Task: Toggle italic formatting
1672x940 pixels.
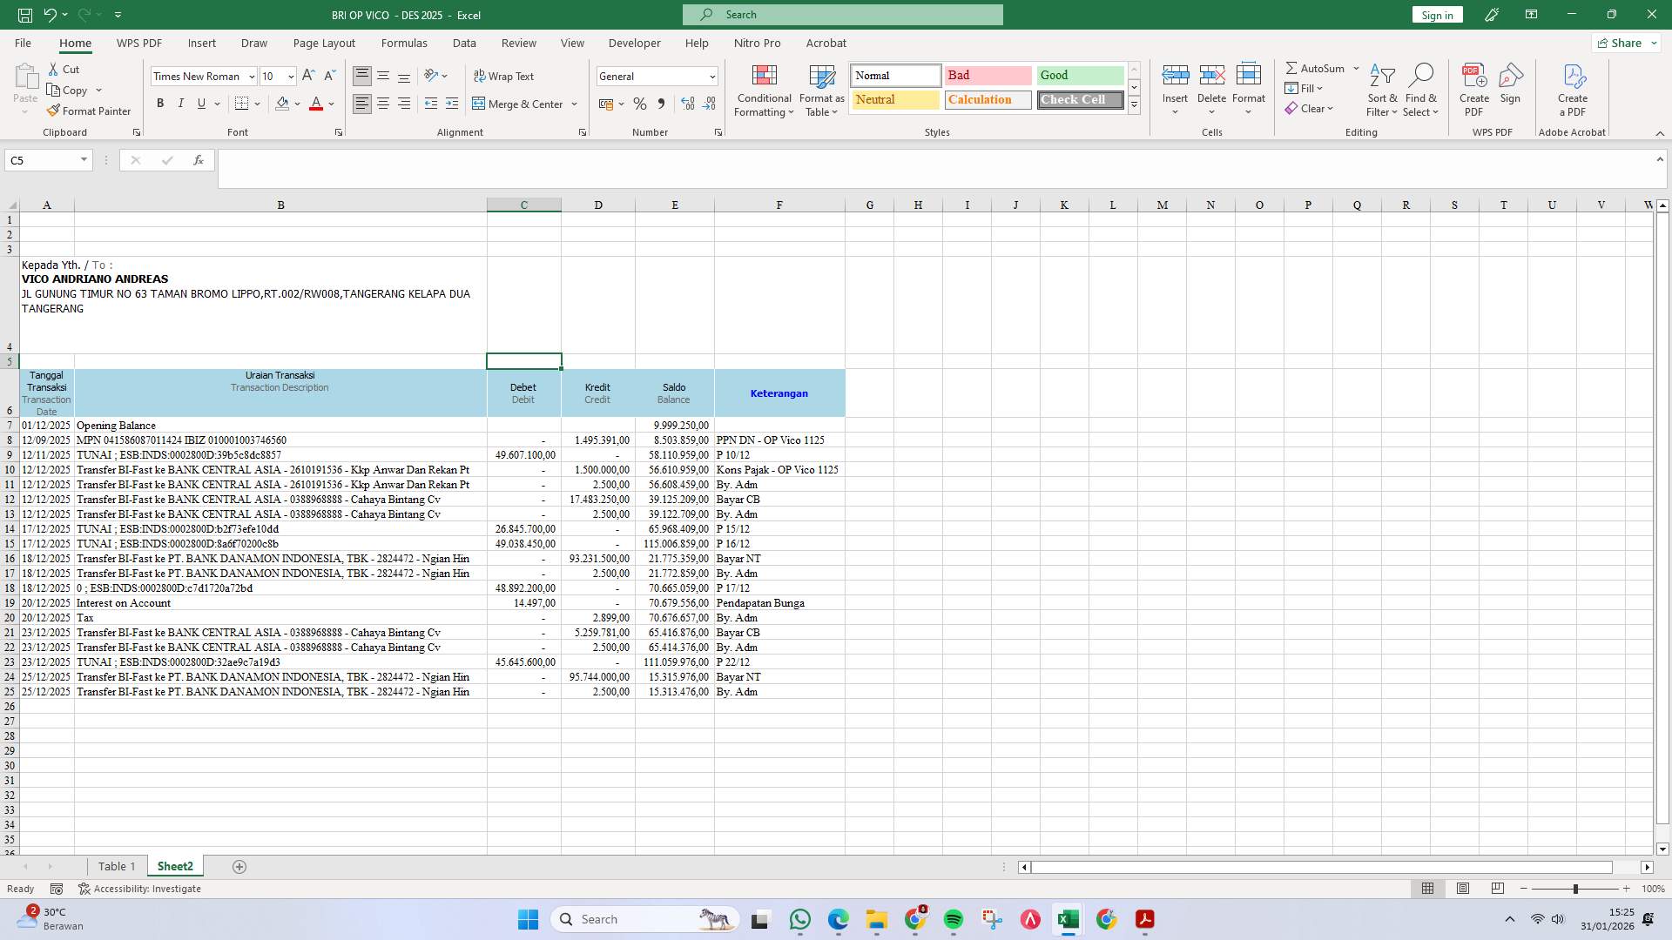Action: point(181,104)
